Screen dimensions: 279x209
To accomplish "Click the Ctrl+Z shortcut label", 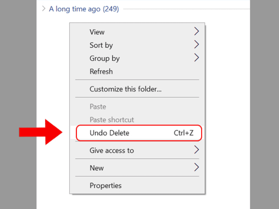I will click(x=183, y=133).
